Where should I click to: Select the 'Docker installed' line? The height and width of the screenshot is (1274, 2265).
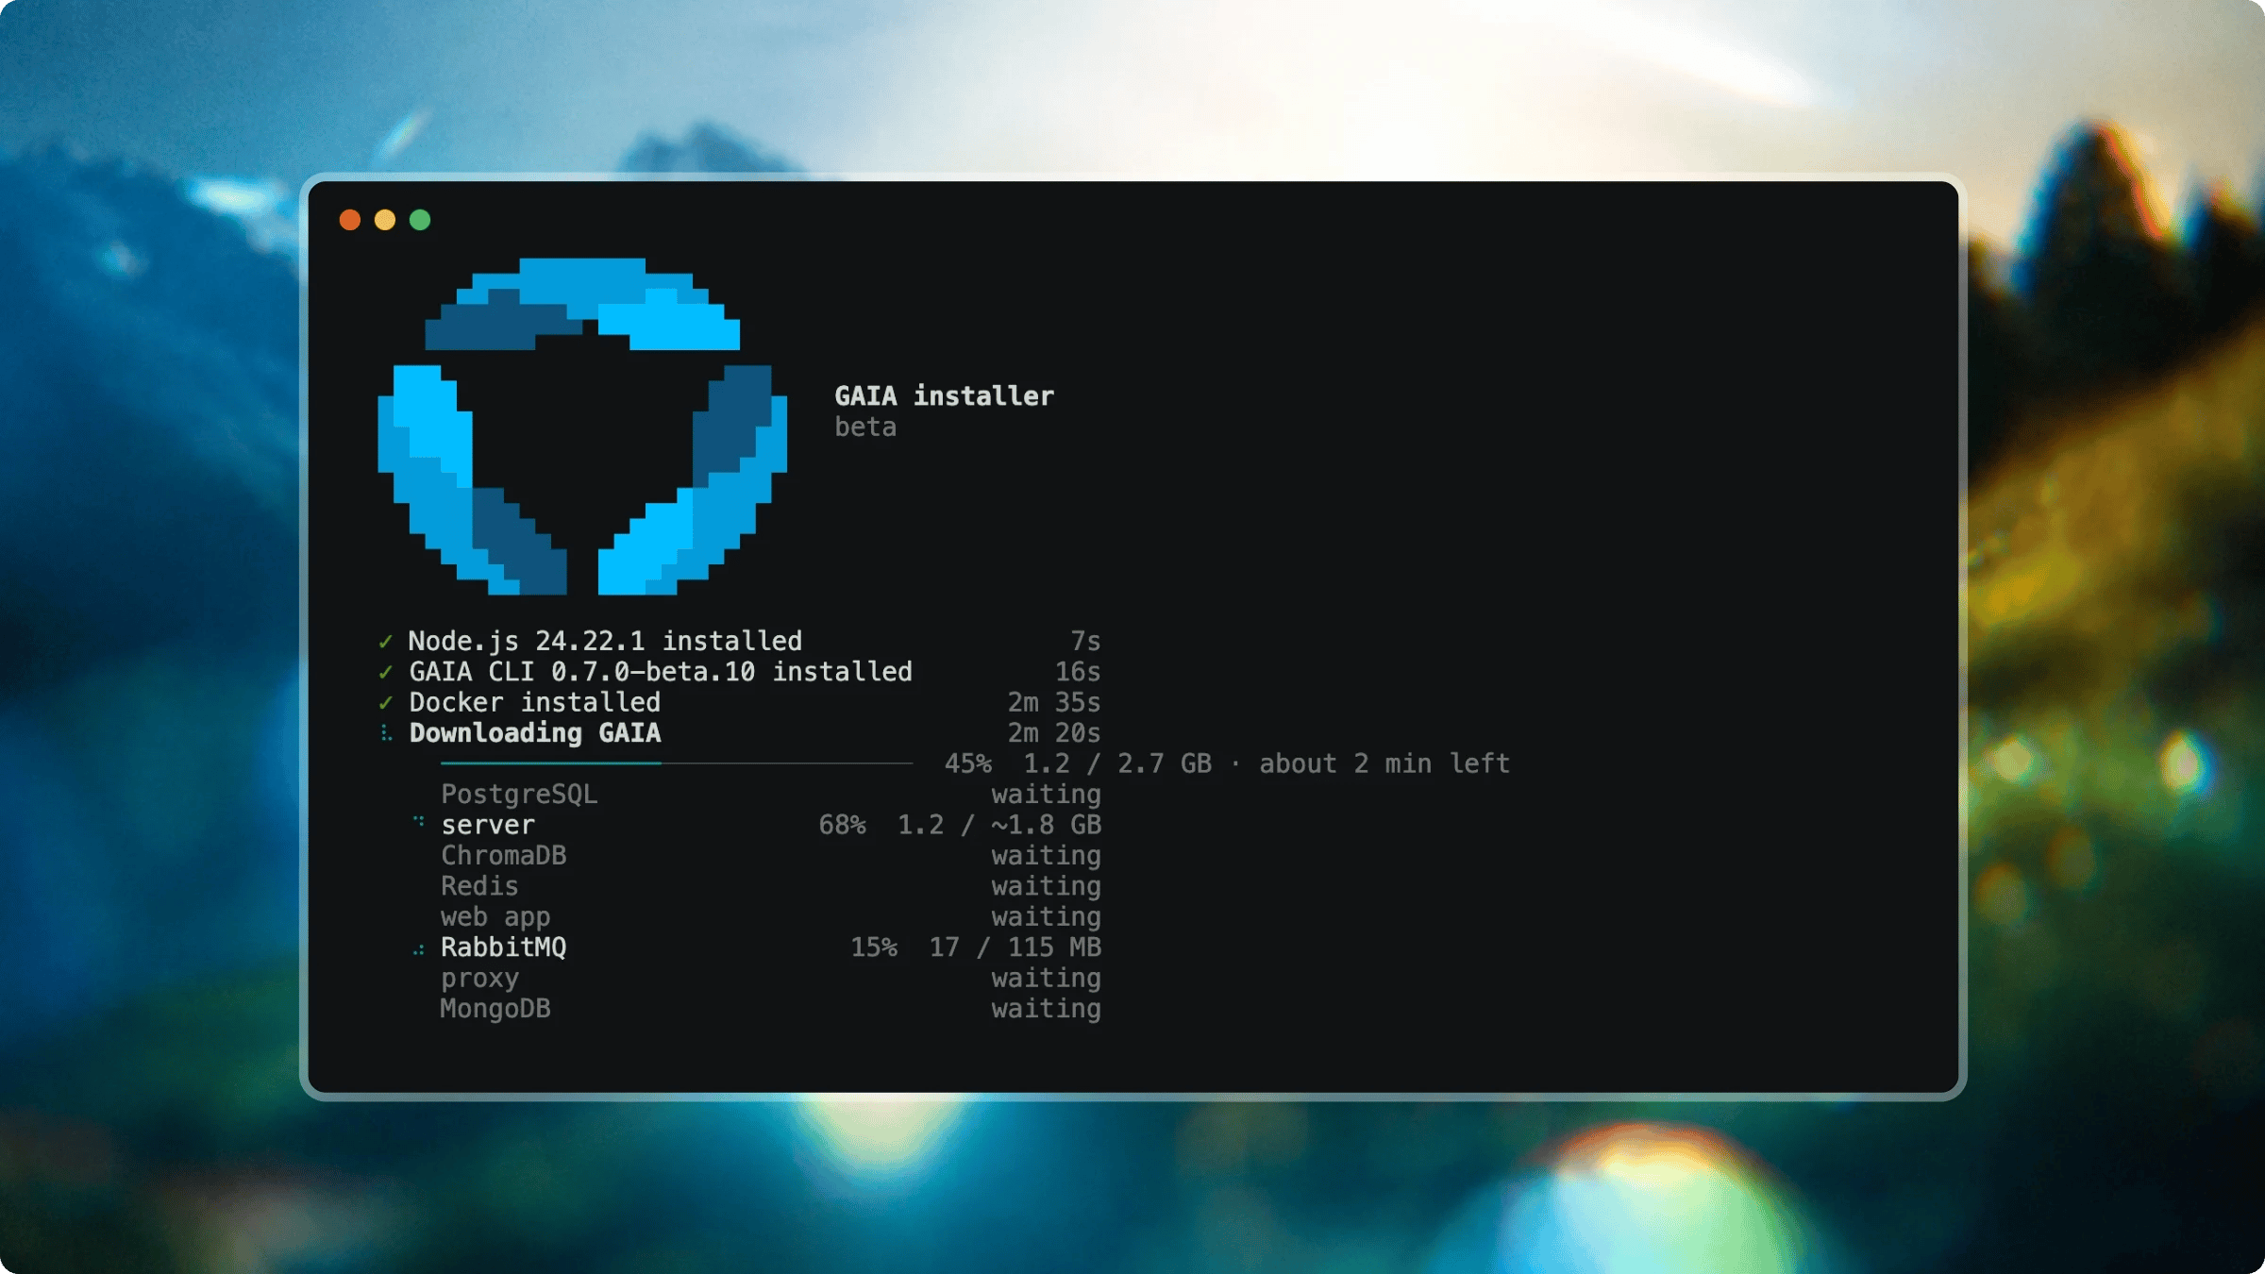(534, 703)
